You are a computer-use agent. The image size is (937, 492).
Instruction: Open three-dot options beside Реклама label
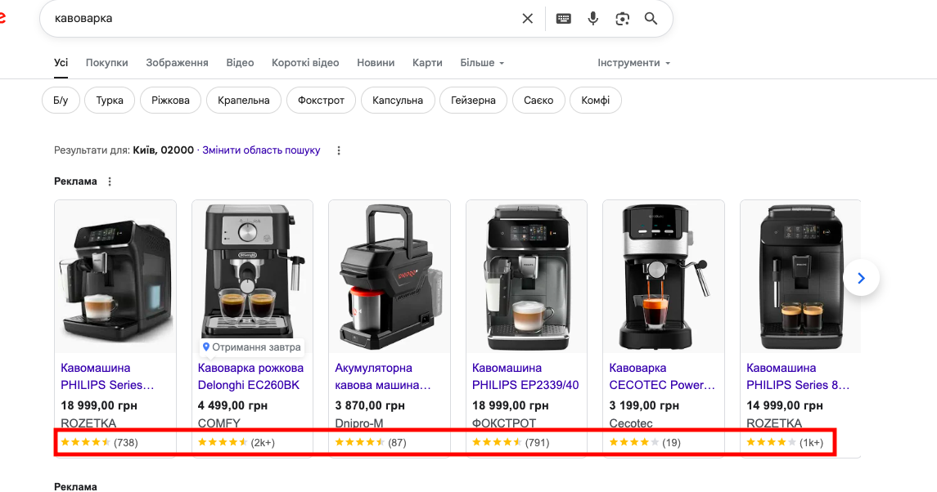coord(110,181)
